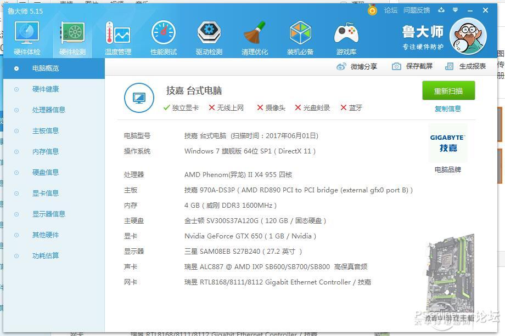Screen dimensions: 505x336
Task: Click the circular desktop computer icon
Action: point(139,98)
